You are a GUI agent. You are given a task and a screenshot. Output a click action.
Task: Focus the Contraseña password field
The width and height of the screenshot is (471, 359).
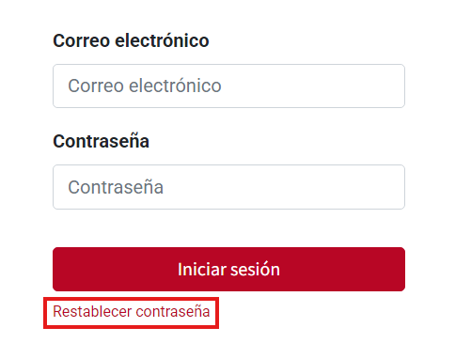coord(228,187)
